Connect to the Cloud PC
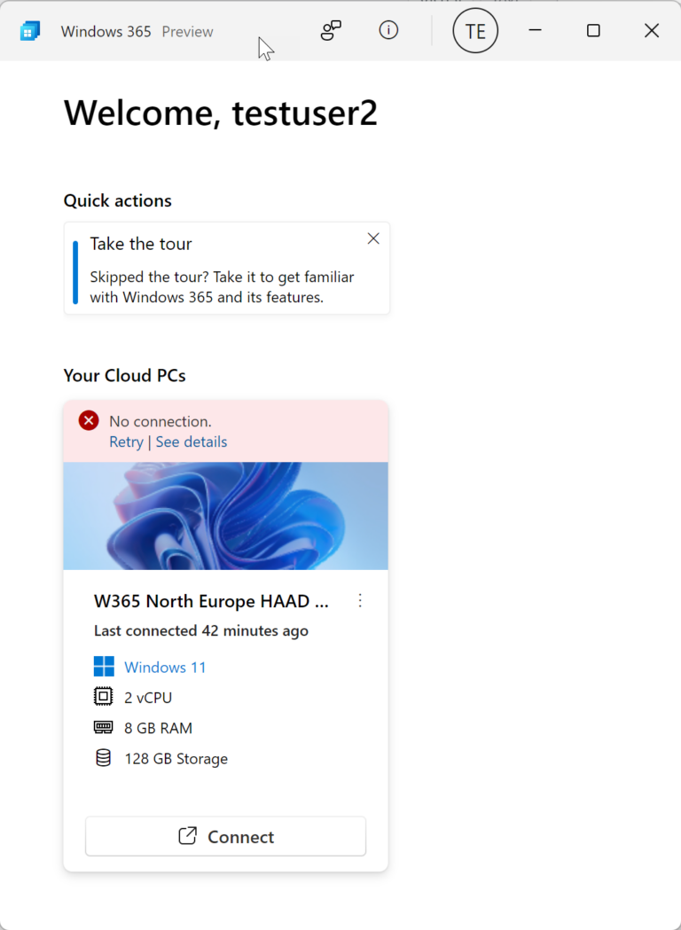 (x=225, y=836)
